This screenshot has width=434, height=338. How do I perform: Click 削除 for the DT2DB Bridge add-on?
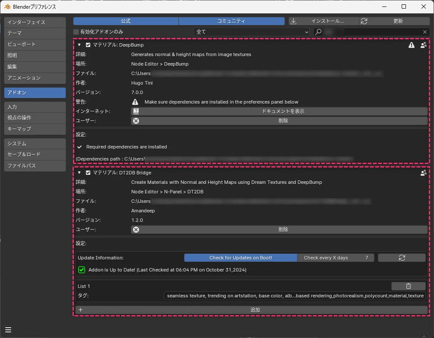pyautogui.click(x=279, y=230)
